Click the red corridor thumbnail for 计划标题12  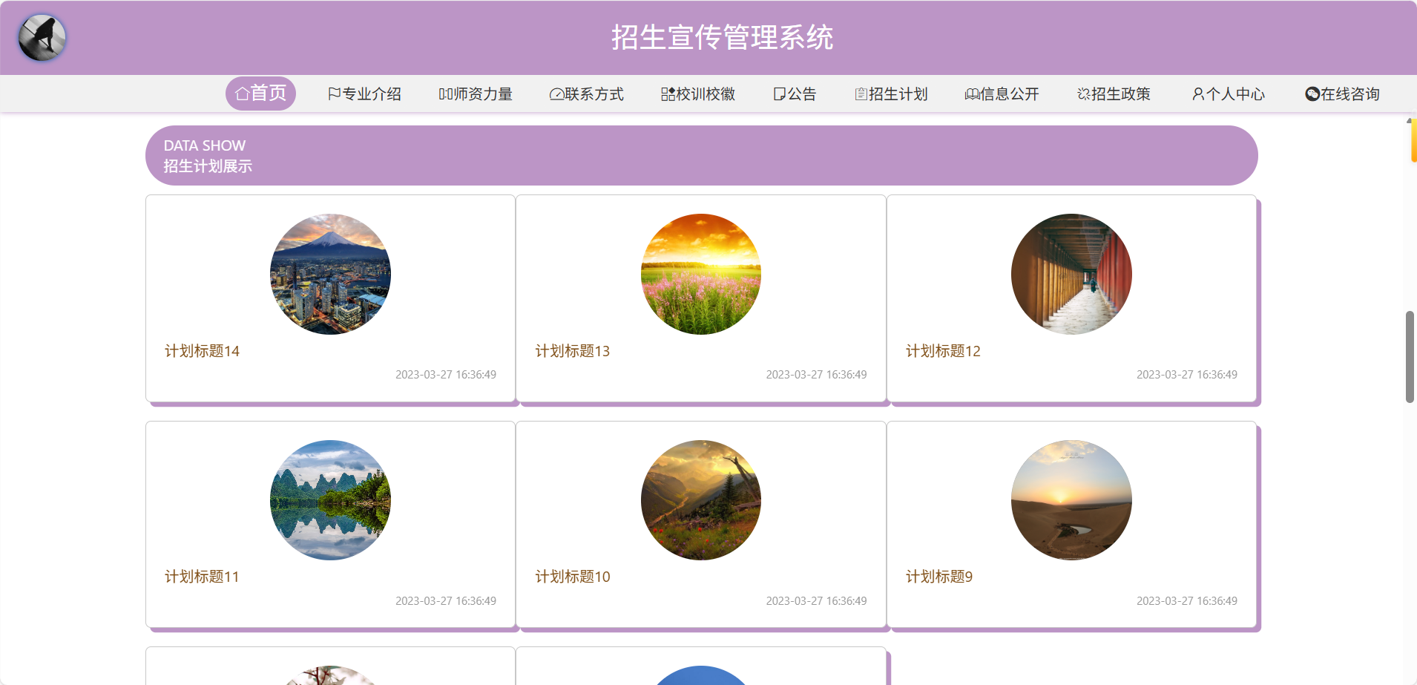1071,274
